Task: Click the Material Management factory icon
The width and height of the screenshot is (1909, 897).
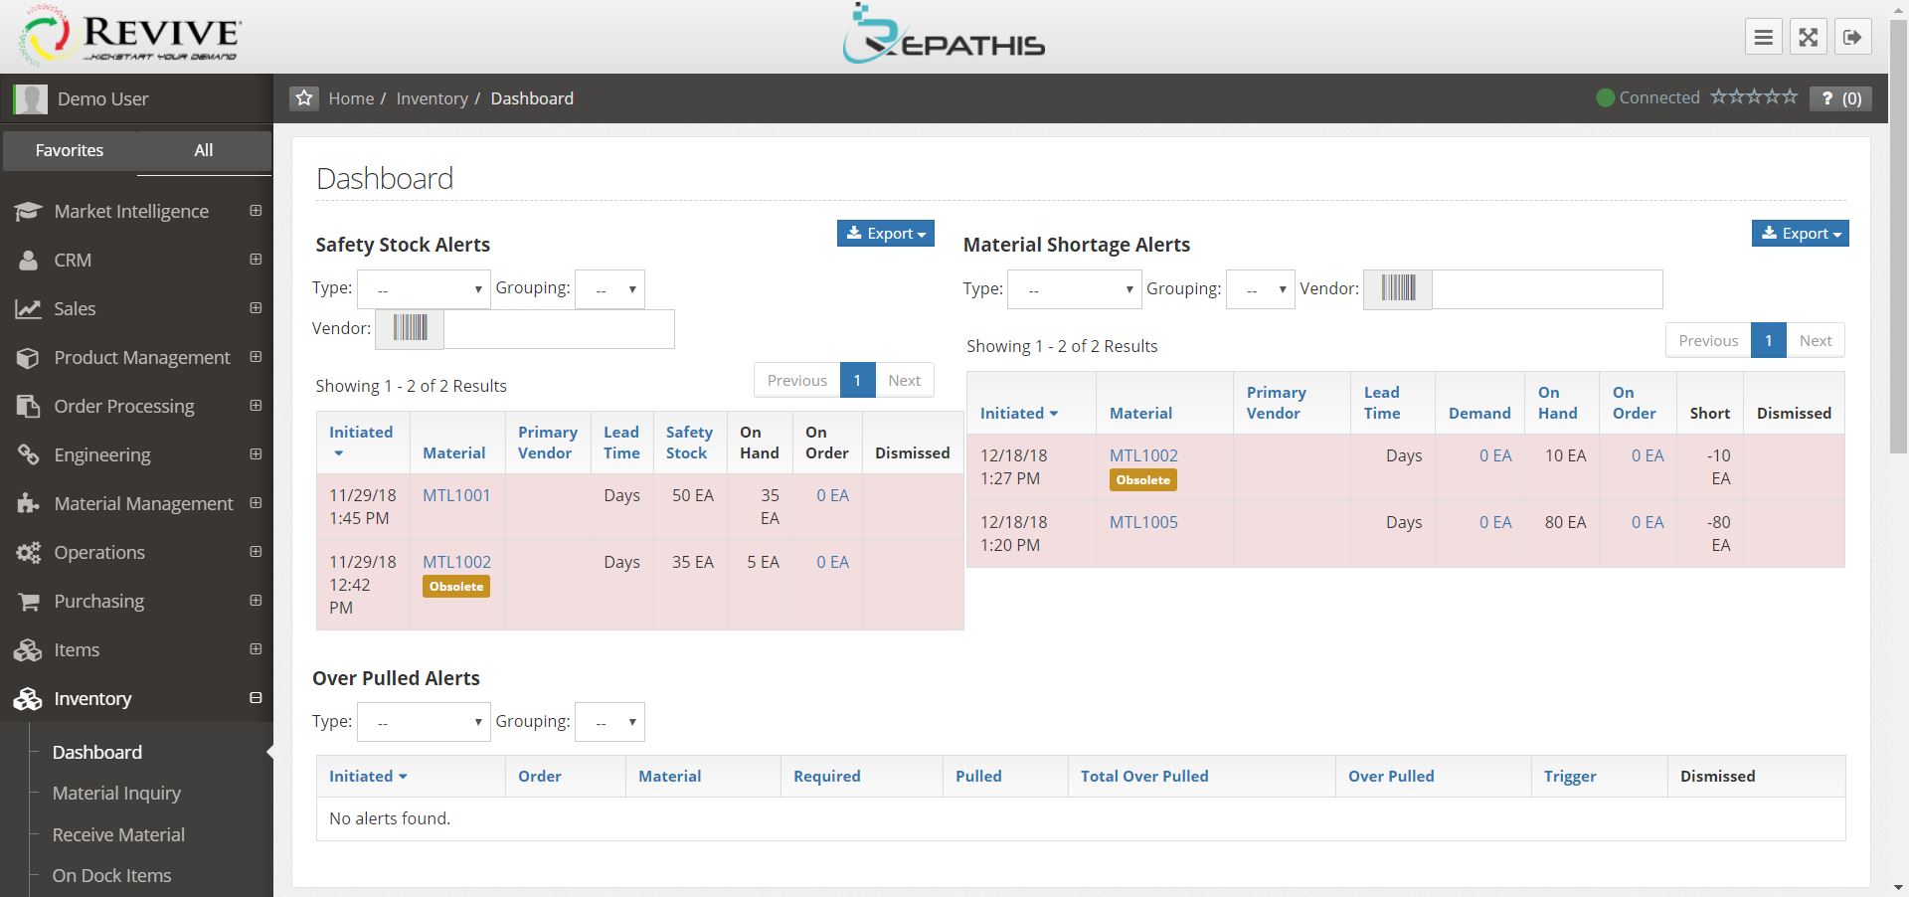Action: [x=28, y=503]
